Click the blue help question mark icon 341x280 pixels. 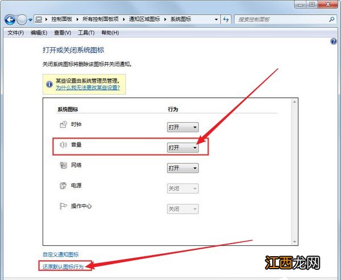coord(334,41)
